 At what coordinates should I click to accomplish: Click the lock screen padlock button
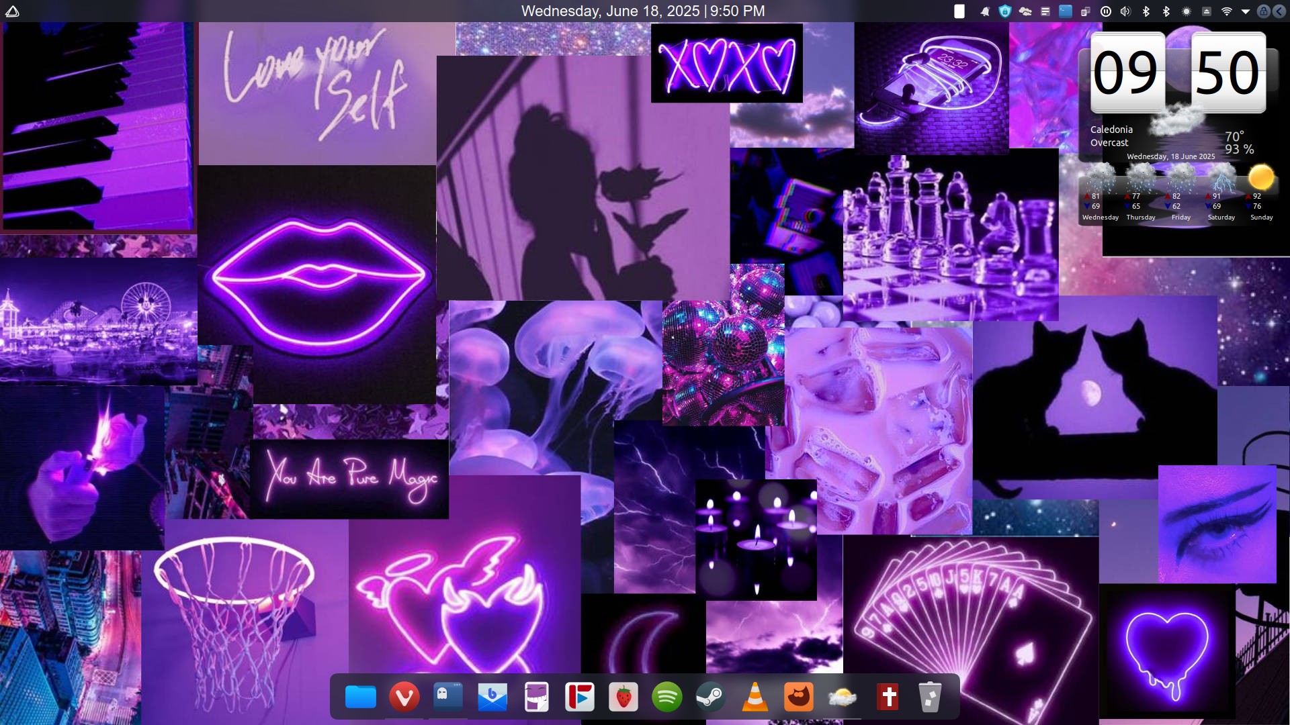click(1263, 11)
